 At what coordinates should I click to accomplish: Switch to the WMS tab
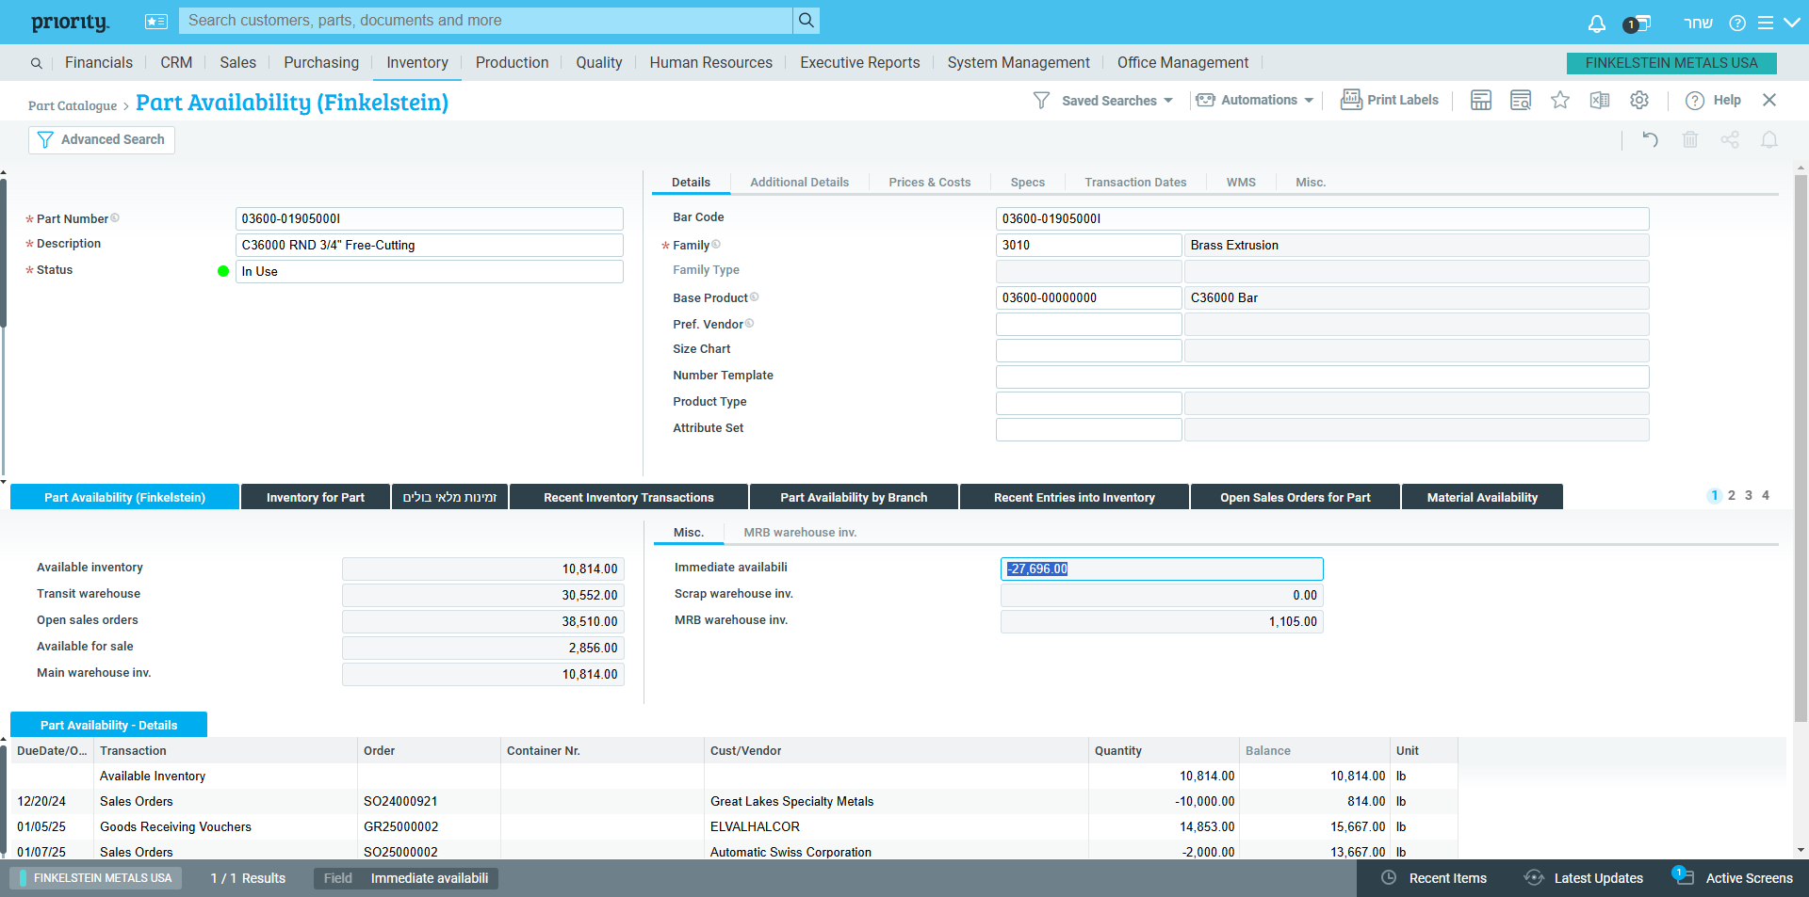coord(1241,182)
